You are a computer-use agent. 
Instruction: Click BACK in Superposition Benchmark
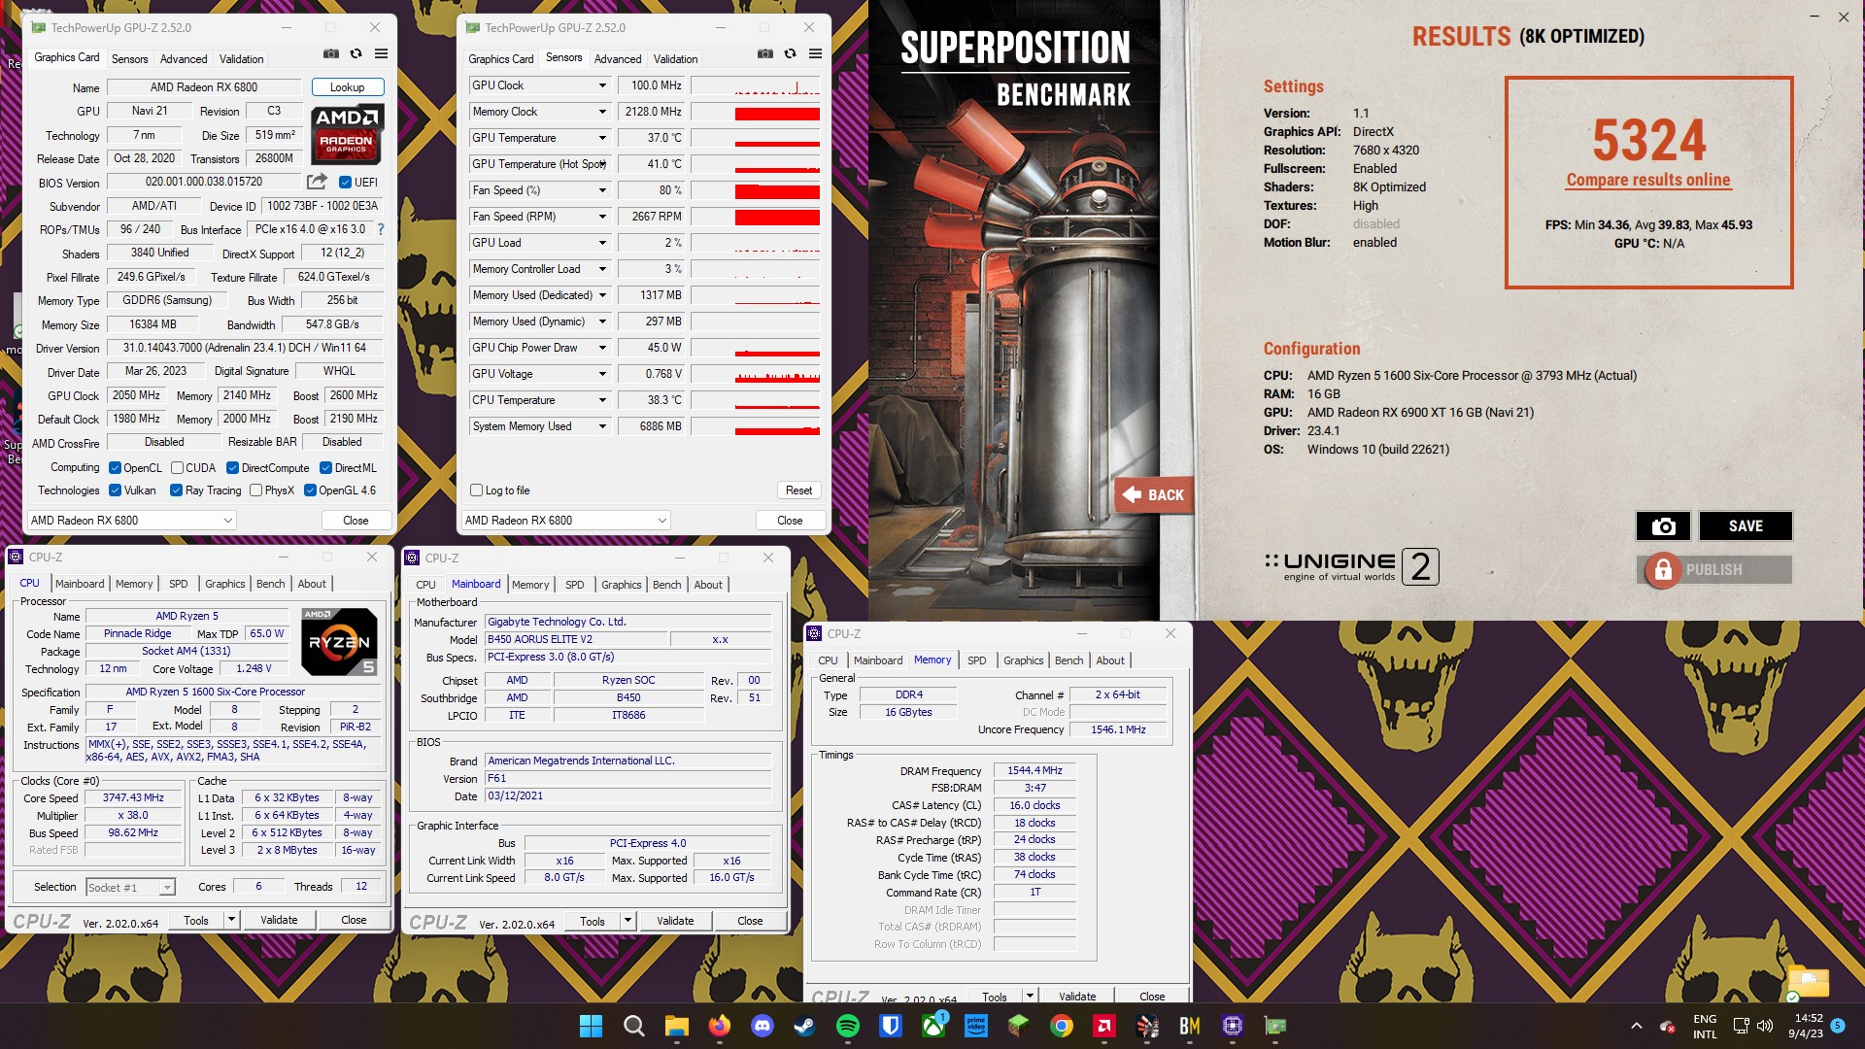[1154, 495]
